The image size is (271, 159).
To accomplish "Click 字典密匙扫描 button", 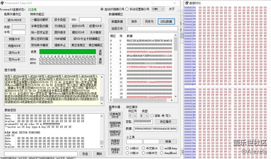I will click(x=40, y=26).
